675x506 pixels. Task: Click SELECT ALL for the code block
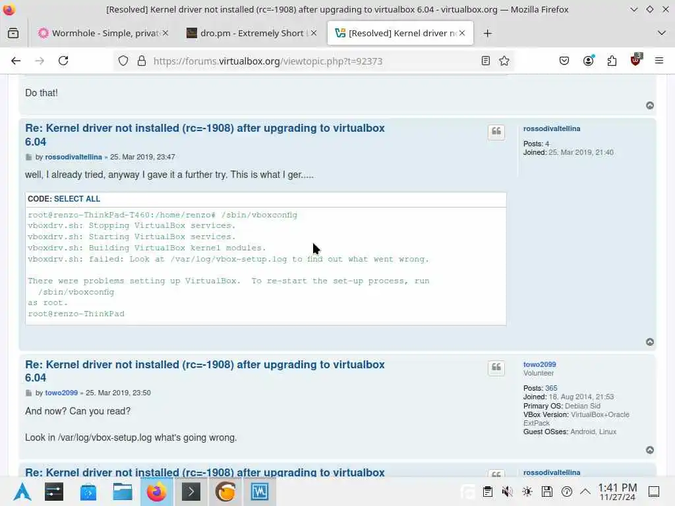pyautogui.click(x=77, y=199)
